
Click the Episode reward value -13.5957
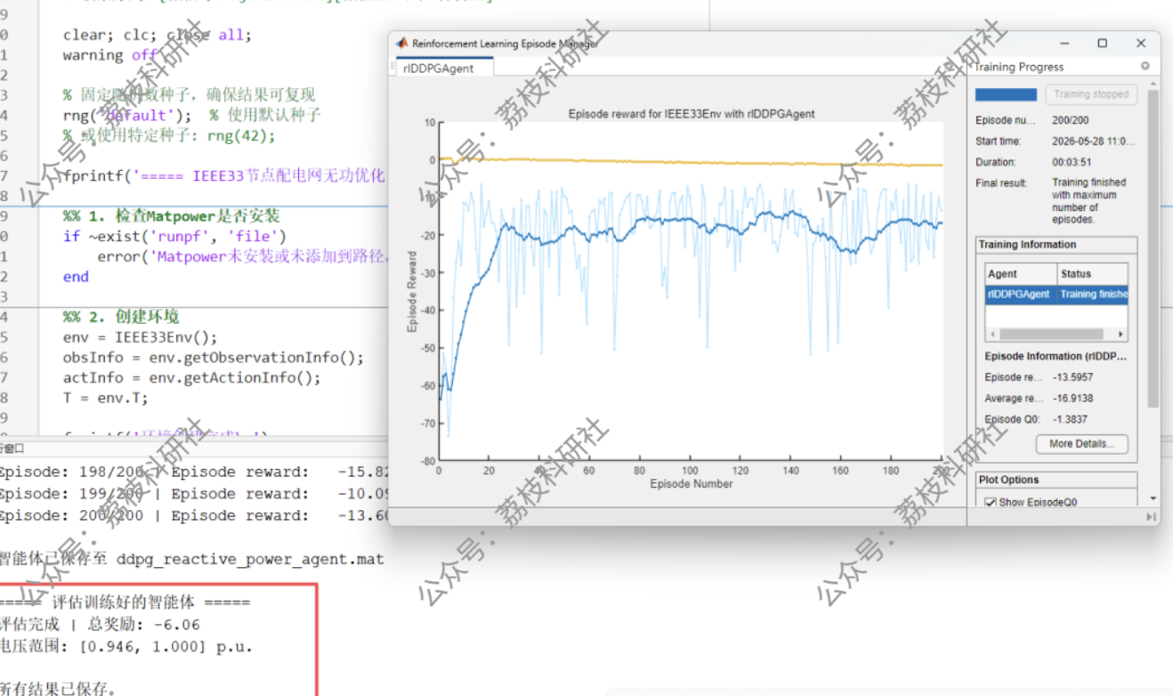1072,377
